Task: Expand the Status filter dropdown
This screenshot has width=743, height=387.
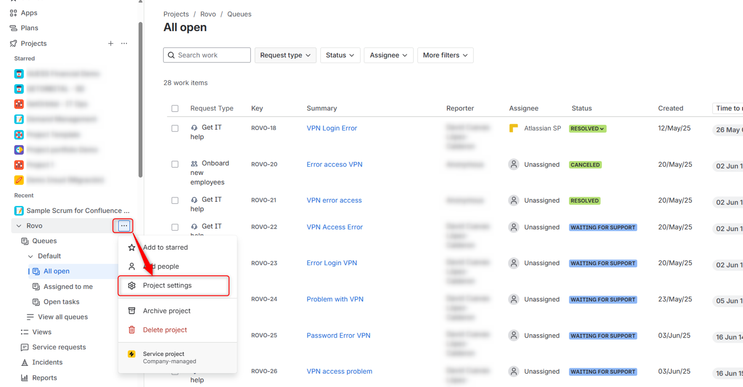Action: coord(340,55)
